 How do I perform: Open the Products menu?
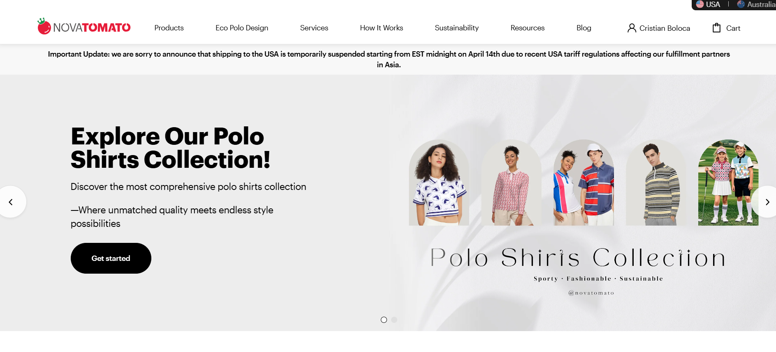pos(169,28)
